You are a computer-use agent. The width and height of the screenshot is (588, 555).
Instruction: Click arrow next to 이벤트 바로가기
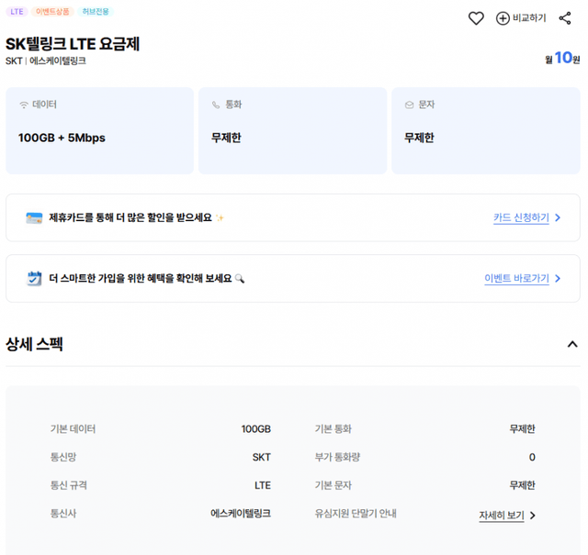(x=558, y=279)
